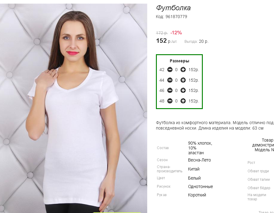The width and height of the screenshot is (274, 213).
Task: Click plus icon for size 46
Action: pos(183,90)
